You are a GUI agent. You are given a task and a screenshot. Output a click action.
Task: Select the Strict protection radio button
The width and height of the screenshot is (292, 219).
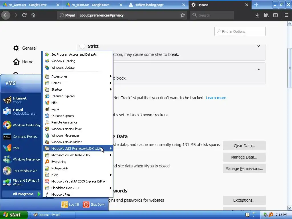click(x=82, y=46)
